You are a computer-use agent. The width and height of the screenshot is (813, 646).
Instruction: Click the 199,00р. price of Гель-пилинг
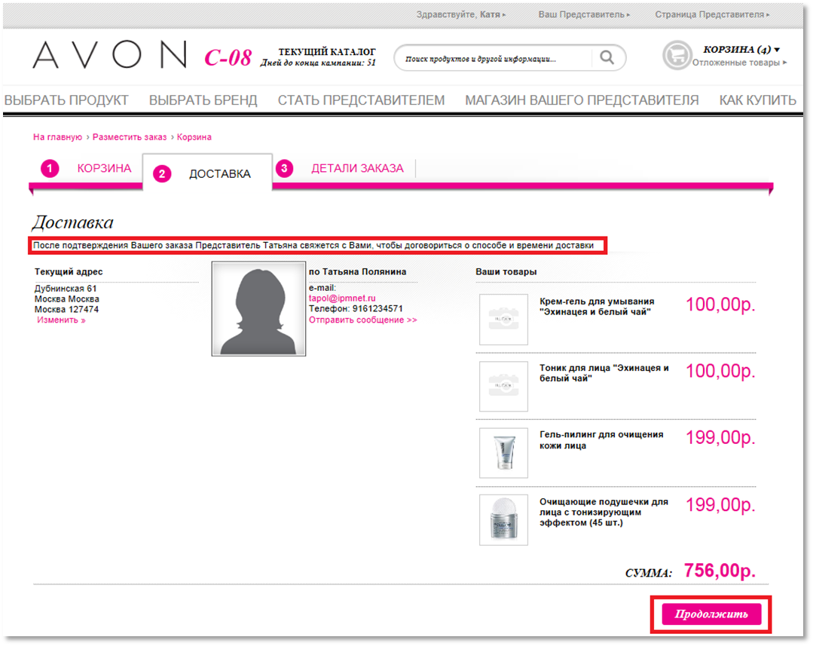(x=721, y=438)
